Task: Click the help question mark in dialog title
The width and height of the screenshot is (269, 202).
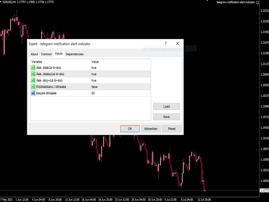Action: (x=166, y=44)
